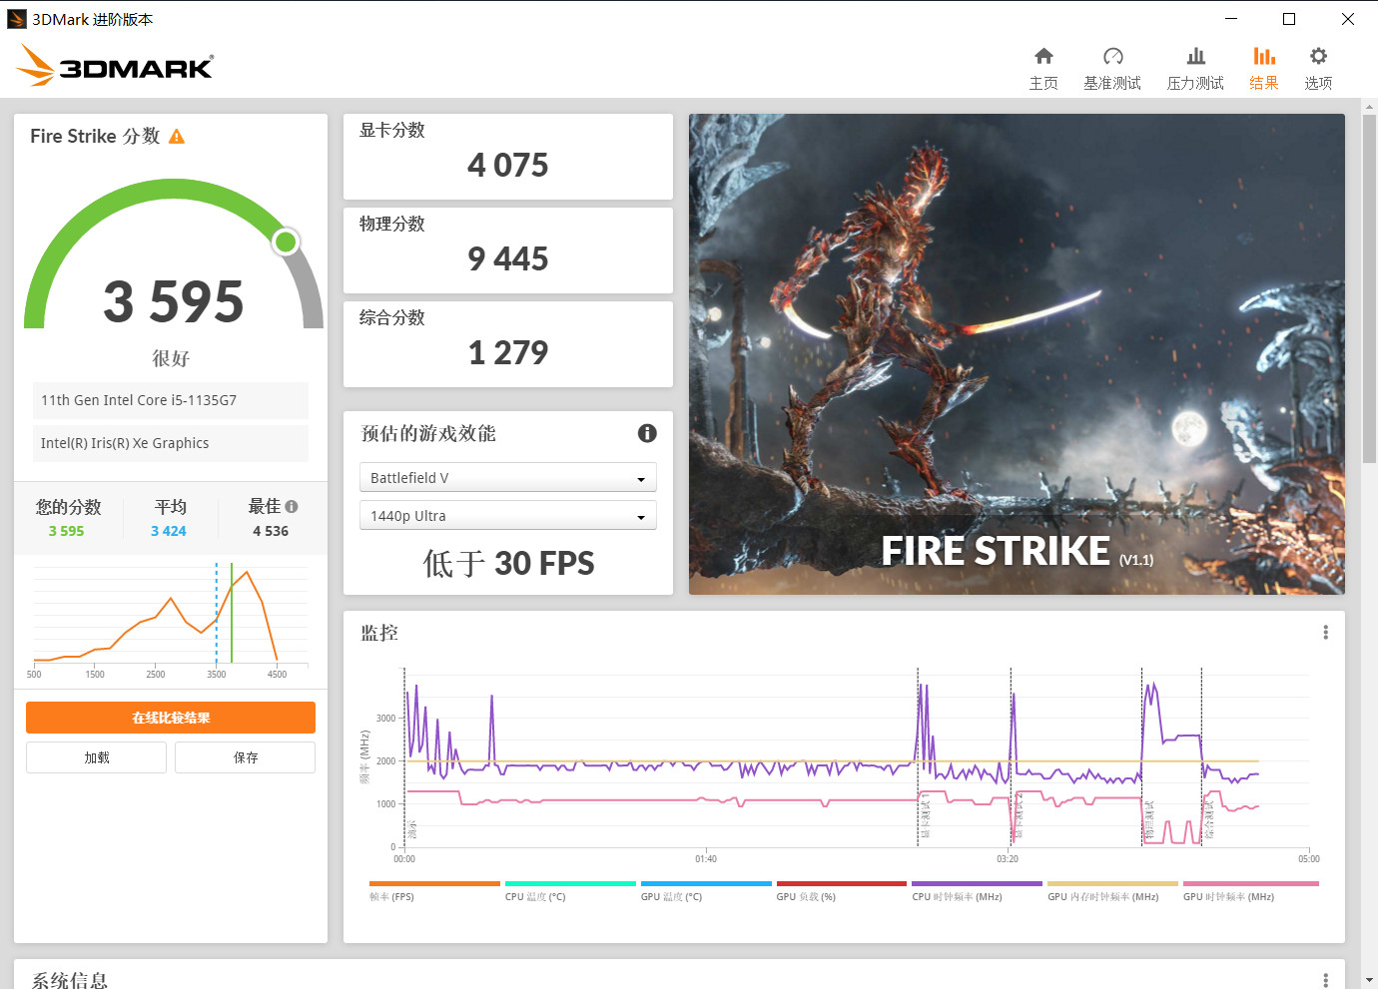
Task: Toggle the GPU 负载 (%) legend item
Action: [x=842, y=891]
